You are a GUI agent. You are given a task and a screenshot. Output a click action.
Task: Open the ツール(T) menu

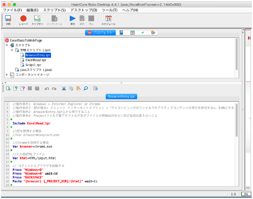pos(110,10)
